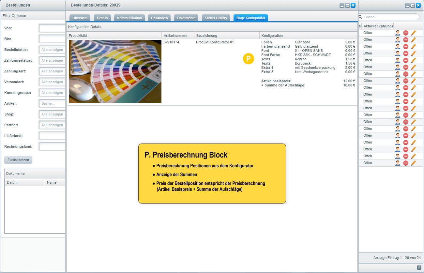
Task: Click the Zurücksetzen button
Action: pos(18,160)
